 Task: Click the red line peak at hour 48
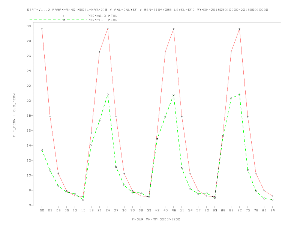click(x=174, y=29)
